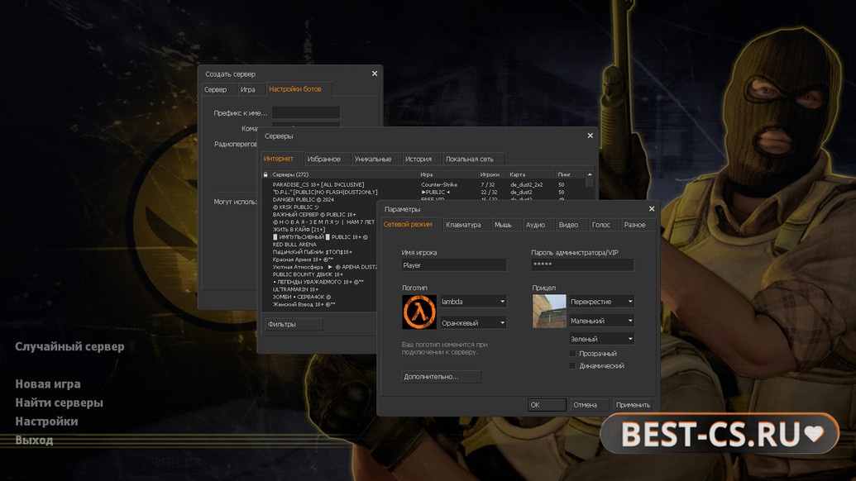This screenshot has height=481, width=856.
Task: Select PUBLIC BOUNTY ДВИЖ 18+ server row
Action: [x=320, y=274]
